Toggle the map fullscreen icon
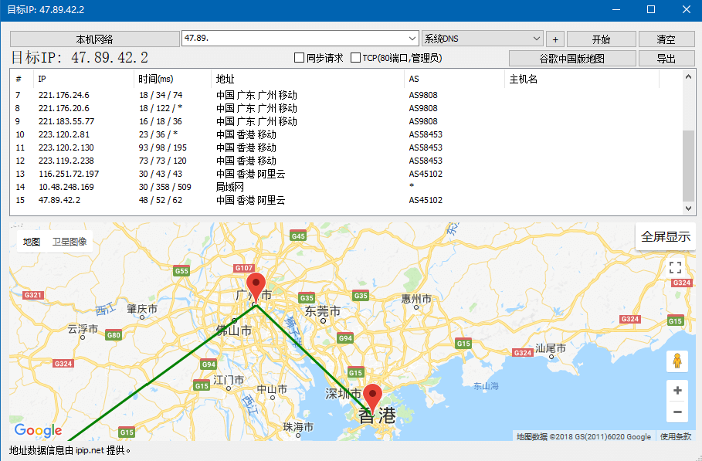702x461 pixels. (x=675, y=268)
